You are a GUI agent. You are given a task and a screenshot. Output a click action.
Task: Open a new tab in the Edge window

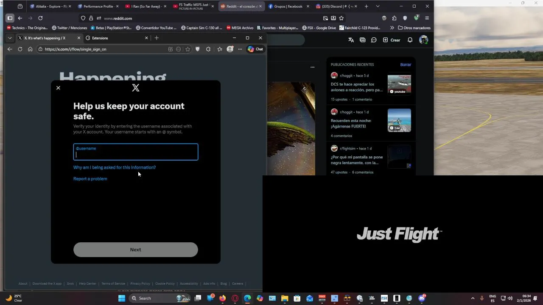(x=157, y=38)
